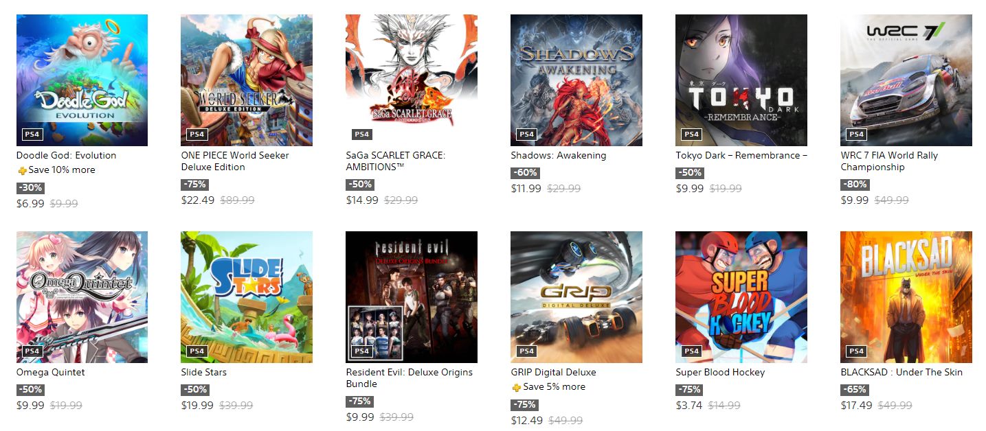Click the $22.49 price for ONE PIECE
Viewport: 986px width, 431px height.
point(198,200)
